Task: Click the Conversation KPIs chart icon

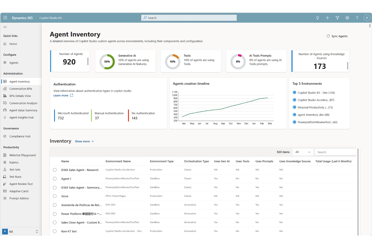Action: 5,89
